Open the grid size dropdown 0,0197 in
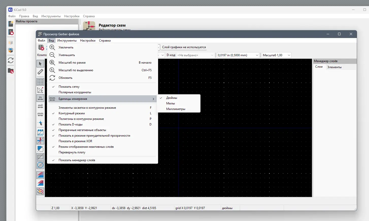 click(238, 55)
